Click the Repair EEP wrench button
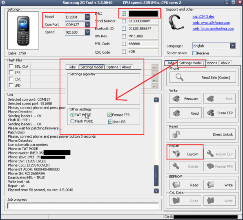 pos(219,154)
